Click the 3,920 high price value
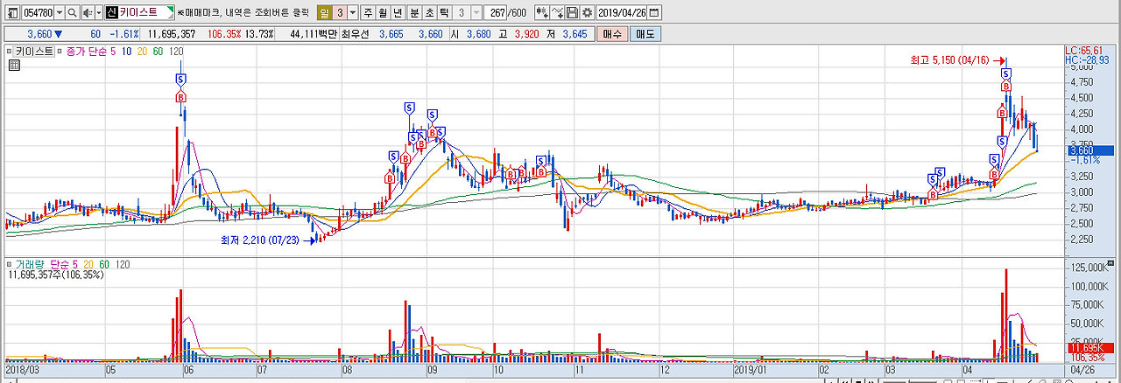The width and height of the screenshot is (1121, 383). coord(526,34)
